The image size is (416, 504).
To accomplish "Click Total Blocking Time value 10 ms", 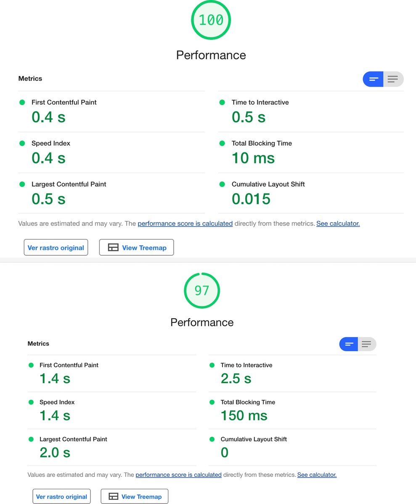I will pos(253,158).
